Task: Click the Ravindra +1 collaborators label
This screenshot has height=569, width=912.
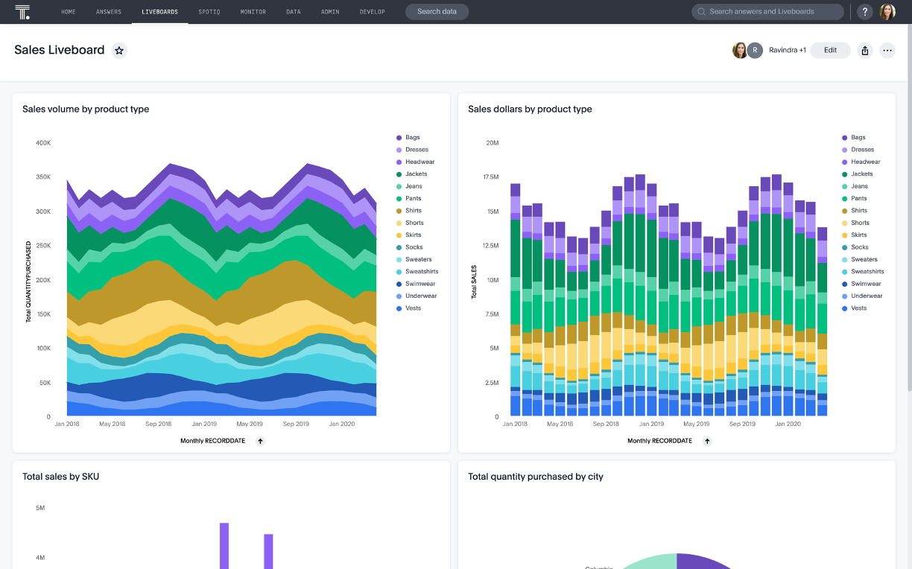Action: coord(788,51)
